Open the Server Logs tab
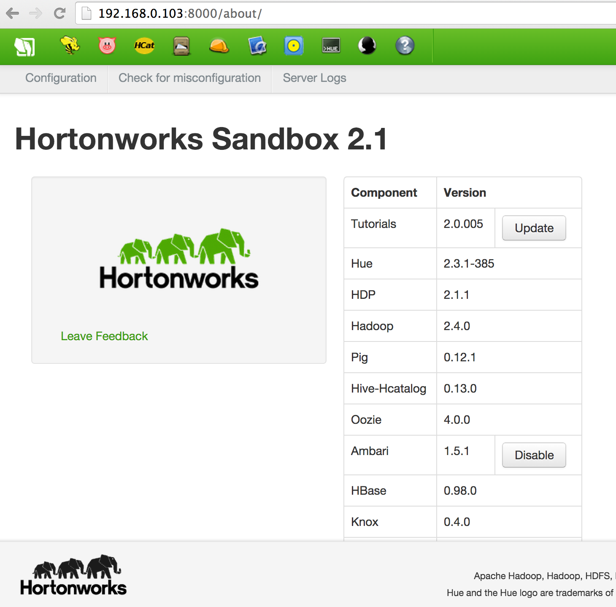Image resolution: width=616 pixels, height=607 pixels. pyautogui.click(x=314, y=78)
